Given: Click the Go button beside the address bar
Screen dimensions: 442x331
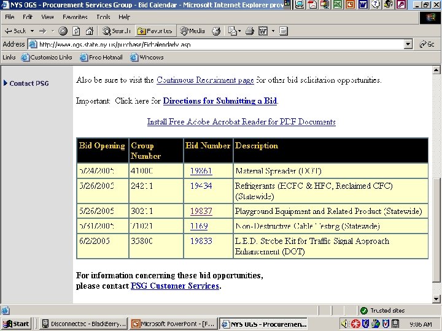Looking at the screenshot, I should tap(427, 44).
